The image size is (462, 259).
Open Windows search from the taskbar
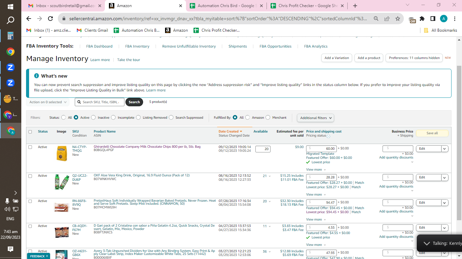click(10, 20)
